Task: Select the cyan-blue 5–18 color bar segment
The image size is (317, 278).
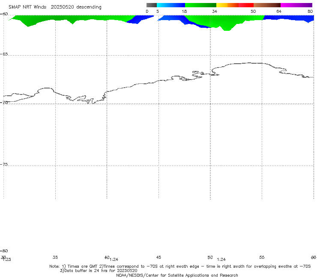Action: 171,5
